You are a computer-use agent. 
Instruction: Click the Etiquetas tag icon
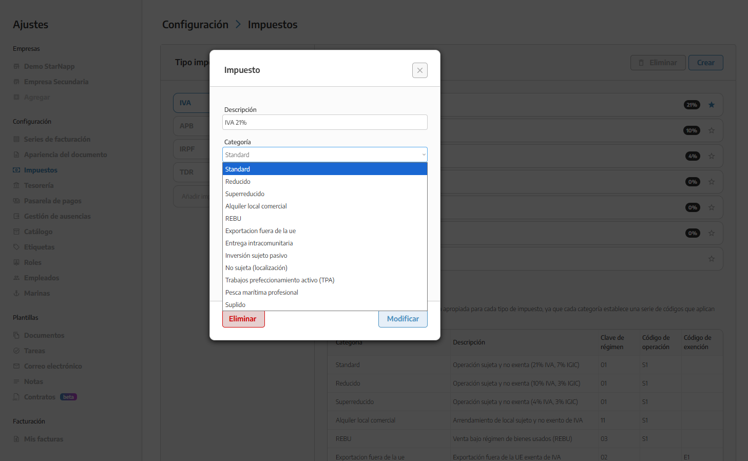click(x=16, y=247)
